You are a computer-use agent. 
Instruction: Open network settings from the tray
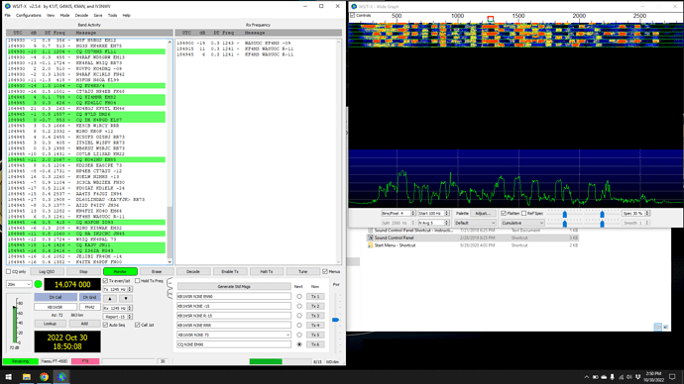pos(621,377)
